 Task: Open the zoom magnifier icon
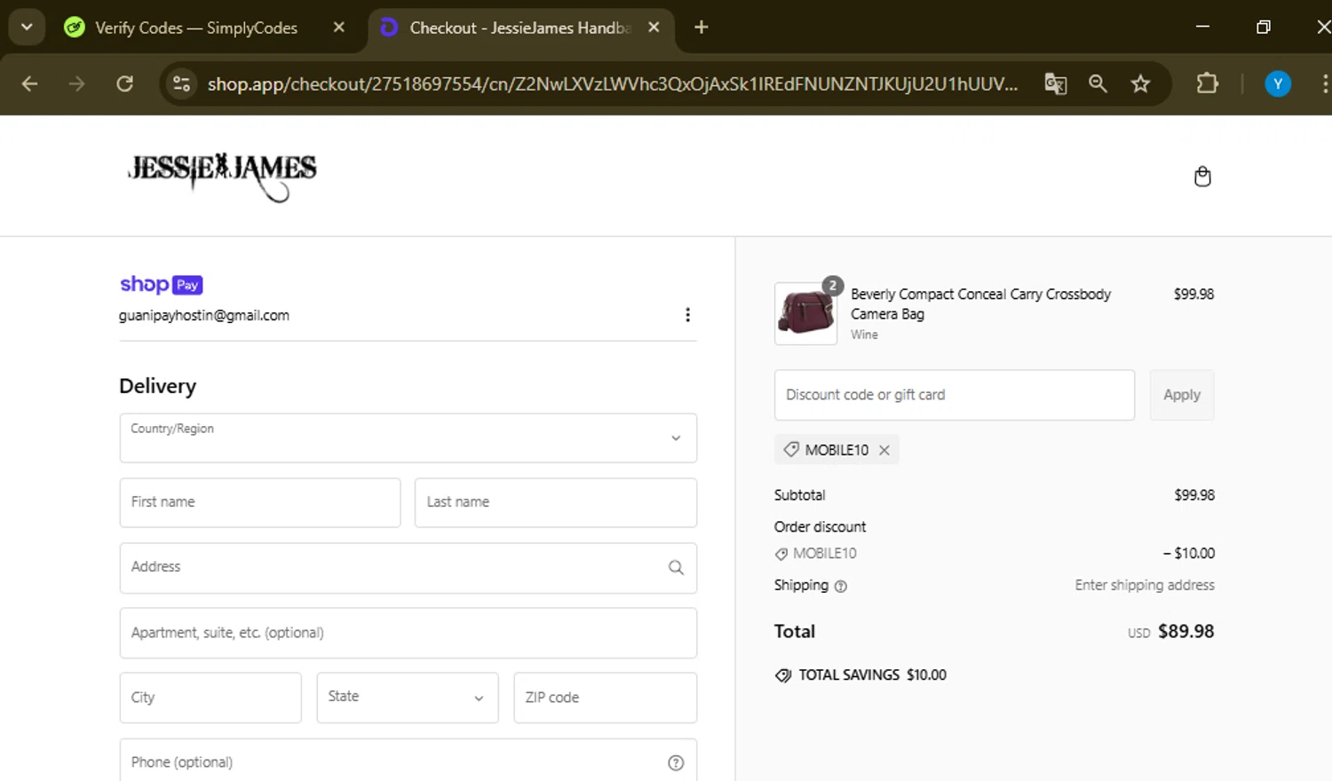pos(1098,83)
